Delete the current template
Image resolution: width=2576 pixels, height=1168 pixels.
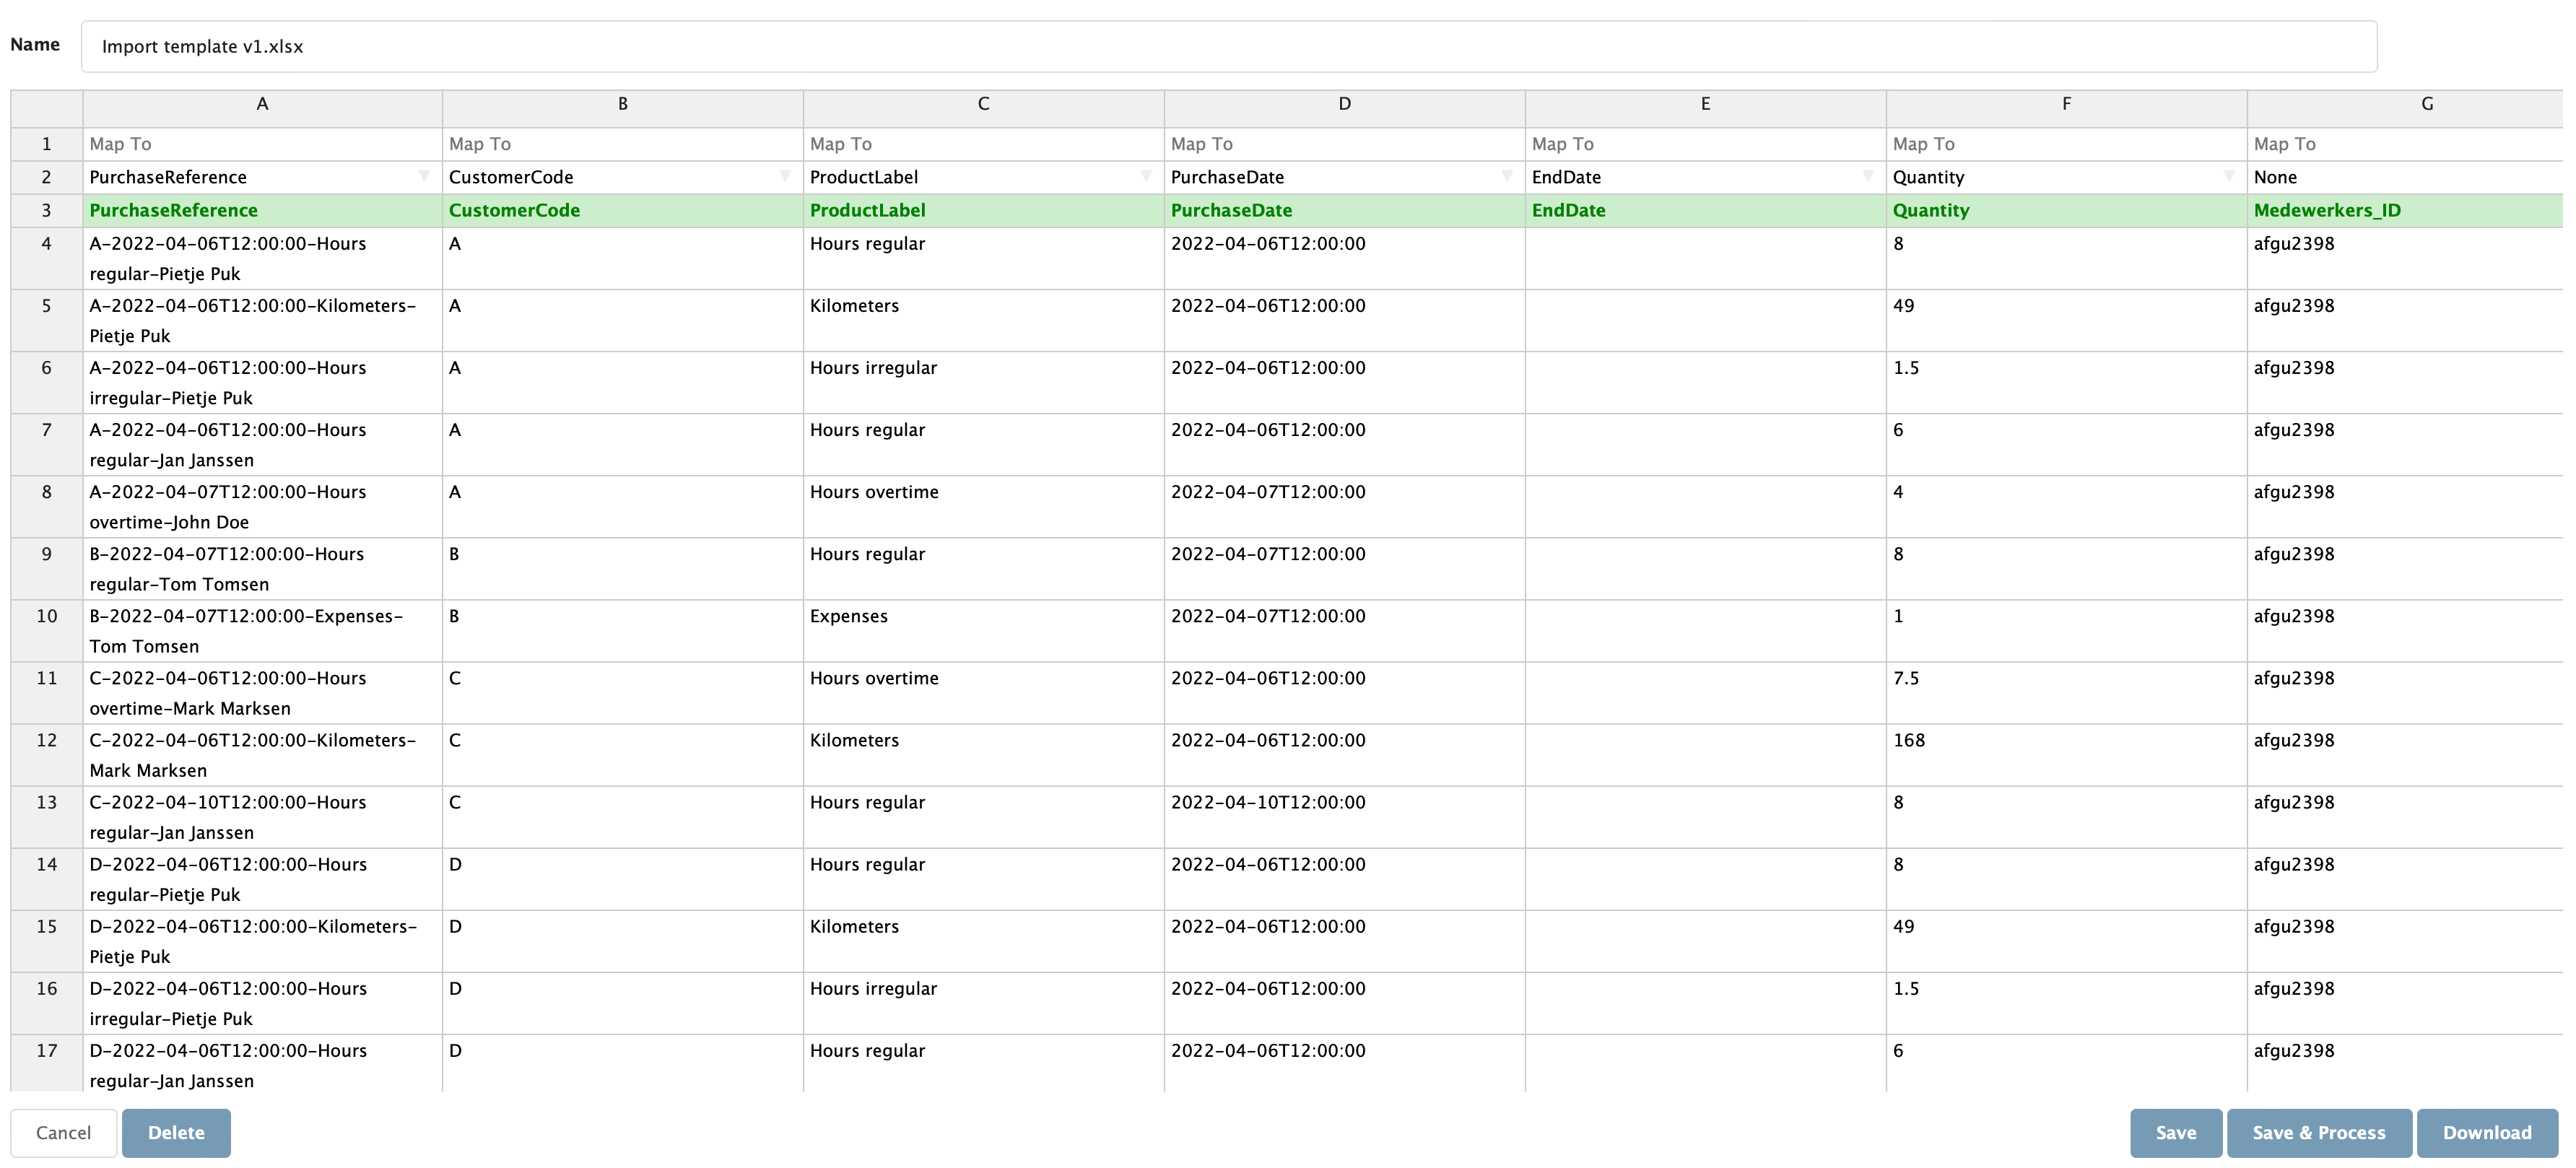pos(176,1132)
